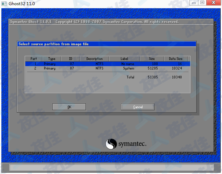
Task: Click total size value 51305
Action: point(153,77)
